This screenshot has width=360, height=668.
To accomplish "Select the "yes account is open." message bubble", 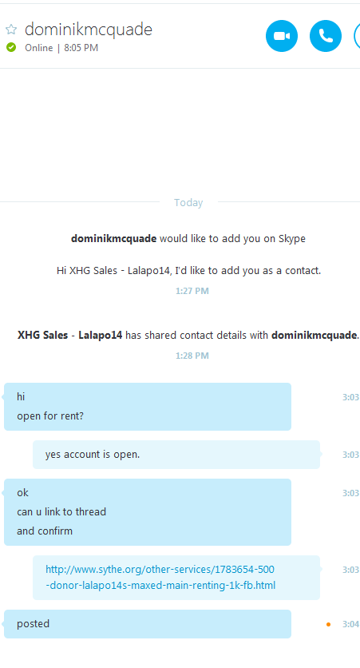I will pos(176,455).
